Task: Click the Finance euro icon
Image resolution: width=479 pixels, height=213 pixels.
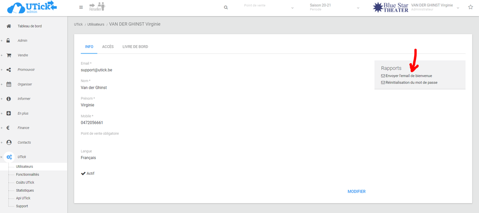Action: tap(9, 128)
